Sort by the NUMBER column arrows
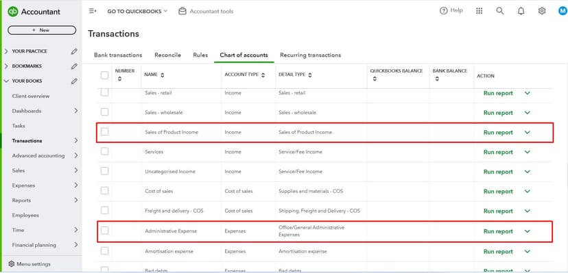The width and height of the screenshot is (568, 273). (120, 79)
